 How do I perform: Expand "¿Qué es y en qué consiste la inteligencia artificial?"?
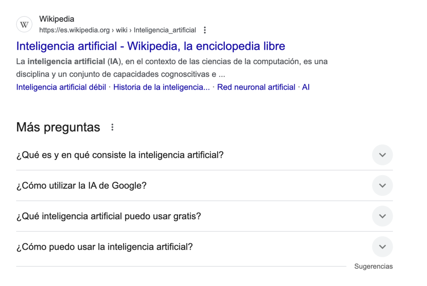click(382, 155)
